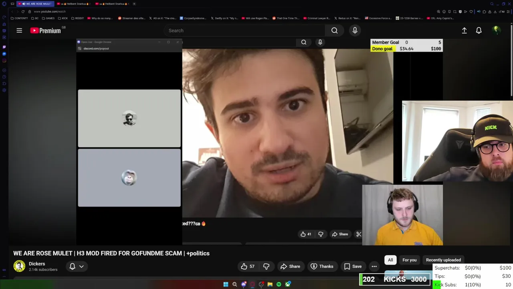Dislike the main Dickers video
Image resolution: width=513 pixels, height=289 pixels.
266,267
